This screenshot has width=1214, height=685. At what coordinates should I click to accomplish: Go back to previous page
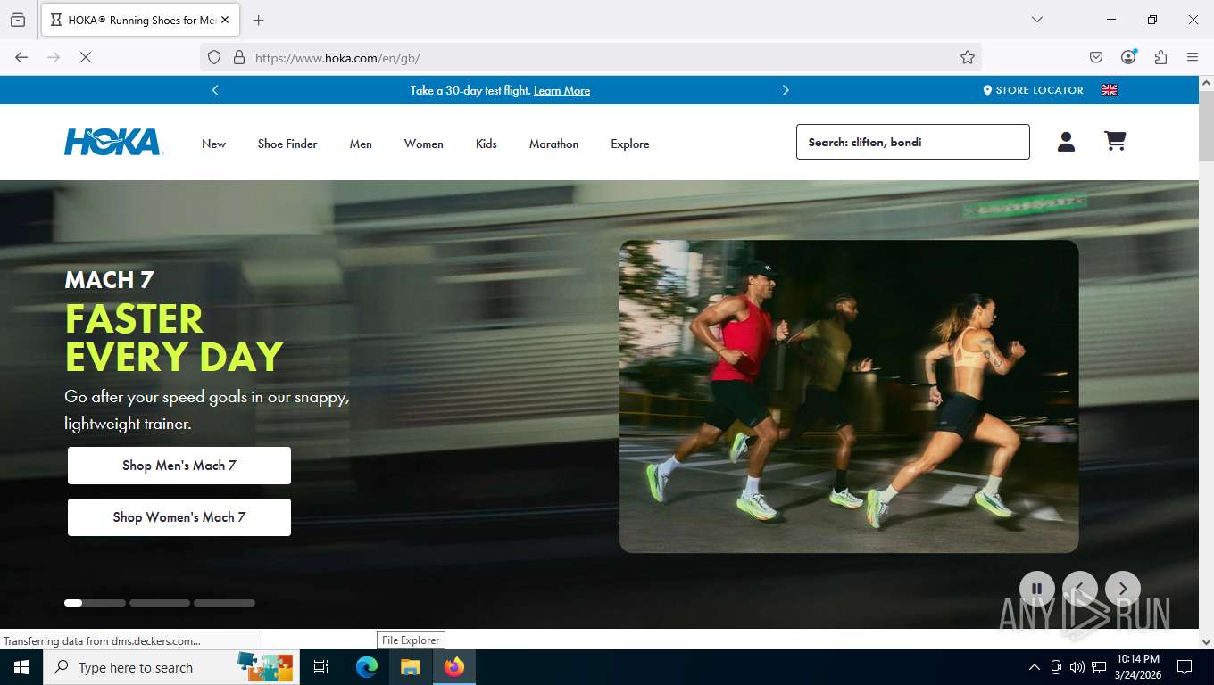coord(21,57)
